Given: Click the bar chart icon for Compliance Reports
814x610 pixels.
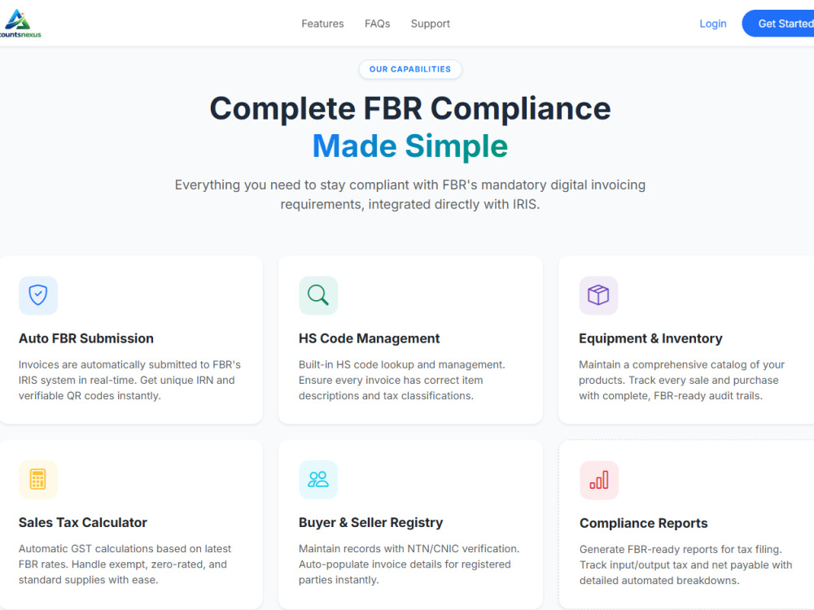Looking at the screenshot, I should [598, 480].
